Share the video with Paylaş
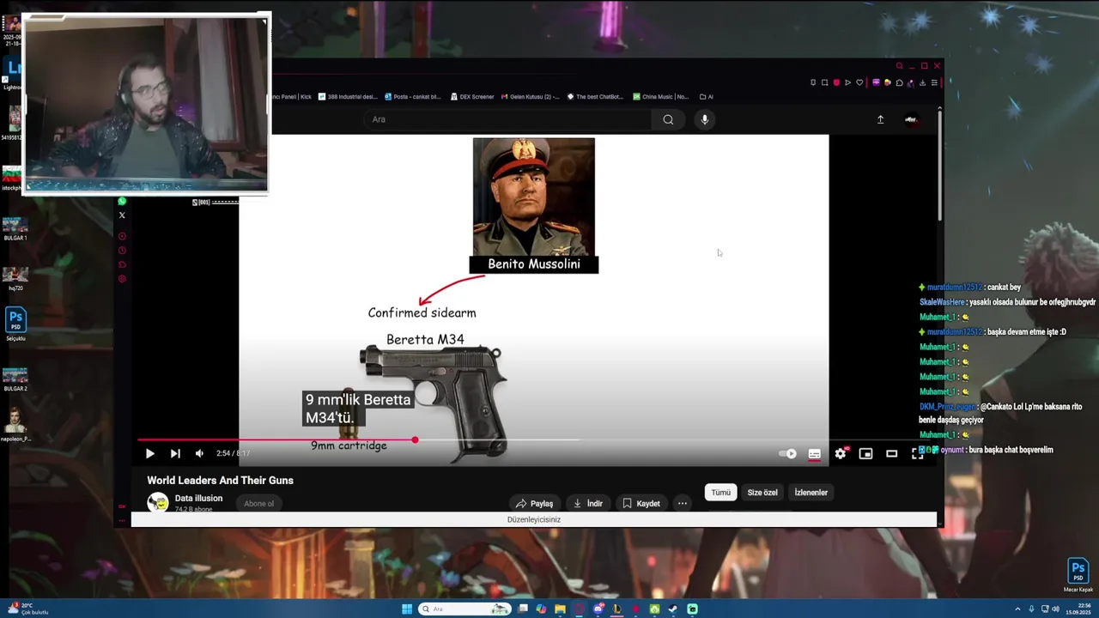Image resolution: width=1099 pixels, height=618 pixels. 534,504
